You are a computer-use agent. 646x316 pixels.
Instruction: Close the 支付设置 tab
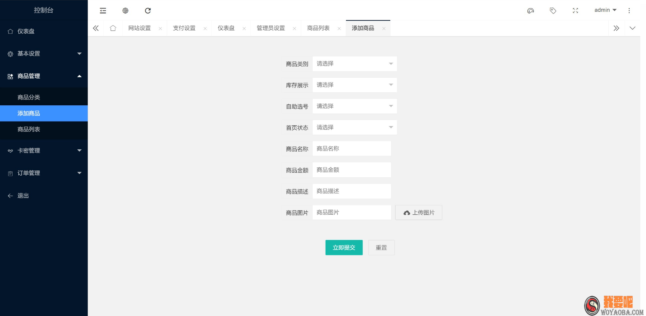[x=205, y=28]
